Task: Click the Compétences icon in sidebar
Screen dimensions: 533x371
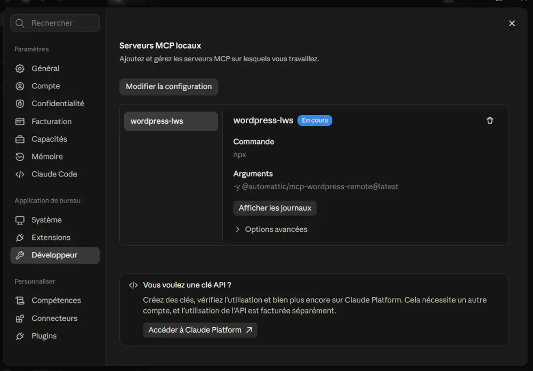Action: pos(20,301)
